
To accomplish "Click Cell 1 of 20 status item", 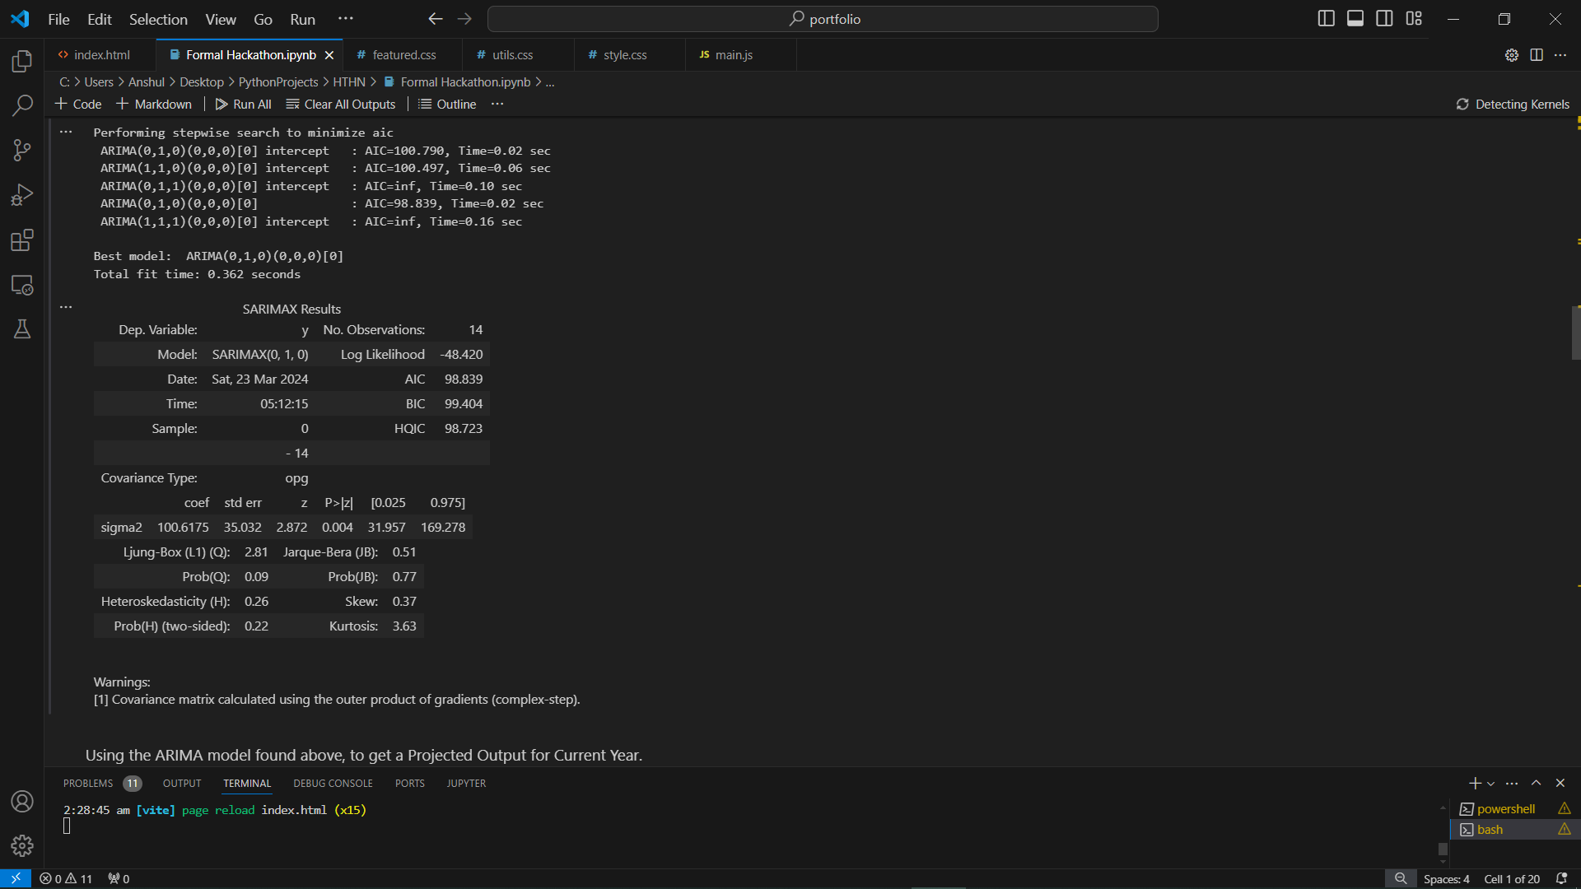I will point(1512,879).
